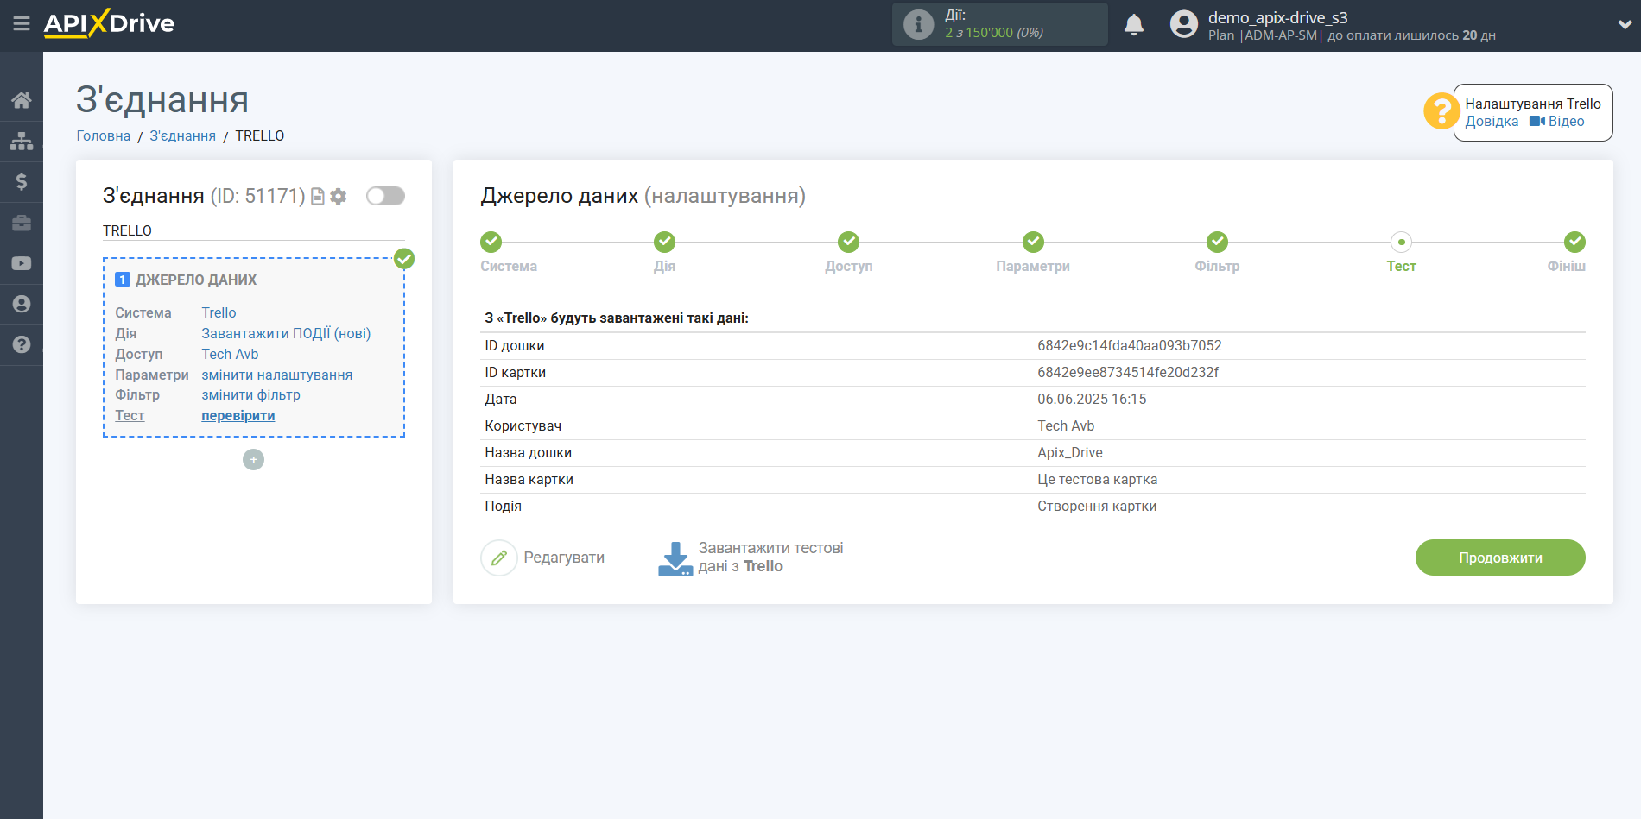Viewport: 1641px width, 819px height.
Task: Click the перевірити test link
Action: [238, 415]
